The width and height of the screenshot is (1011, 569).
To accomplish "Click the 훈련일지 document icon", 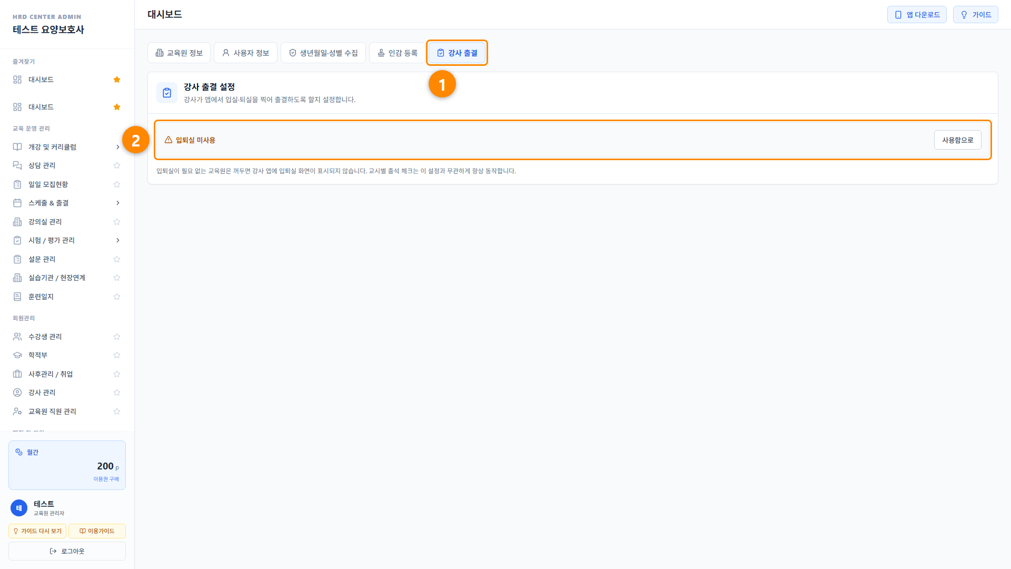I will pos(17,297).
